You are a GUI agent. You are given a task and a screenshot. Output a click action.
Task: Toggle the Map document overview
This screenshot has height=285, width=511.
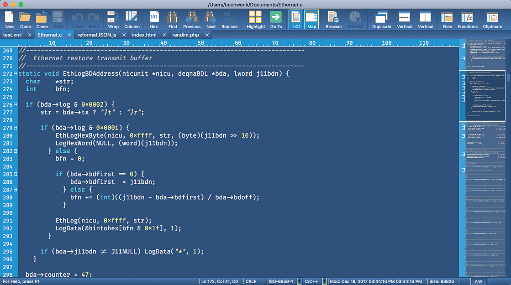[x=311, y=20]
